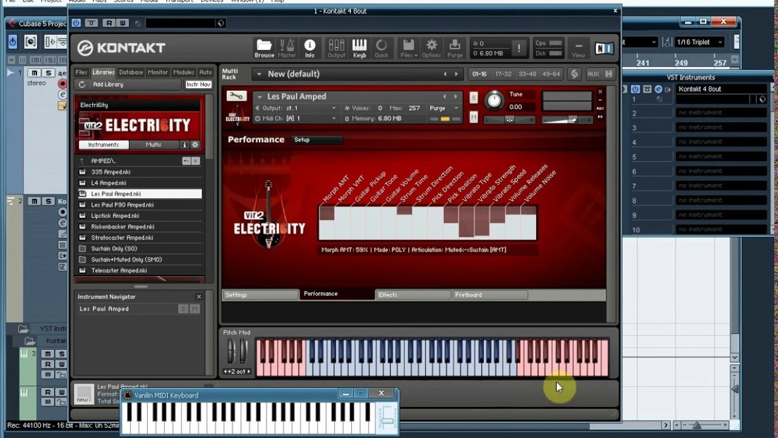Image resolution: width=778 pixels, height=438 pixels.
Task: Switch to the Monitor tab
Action: point(158,72)
